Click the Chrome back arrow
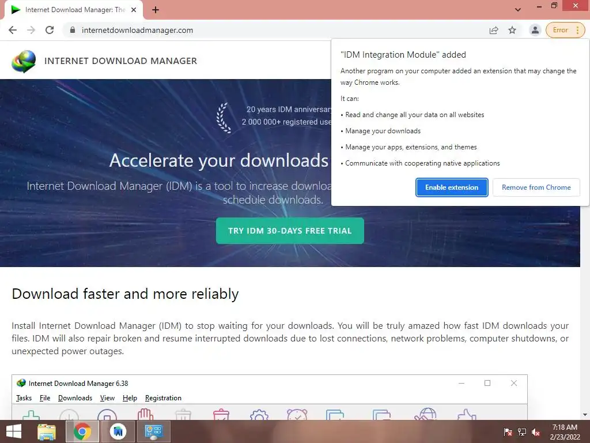 click(x=13, y=30)
